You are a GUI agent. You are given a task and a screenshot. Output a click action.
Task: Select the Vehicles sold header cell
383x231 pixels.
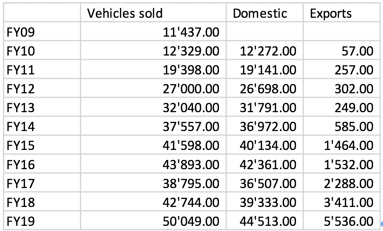click(153, 14)
